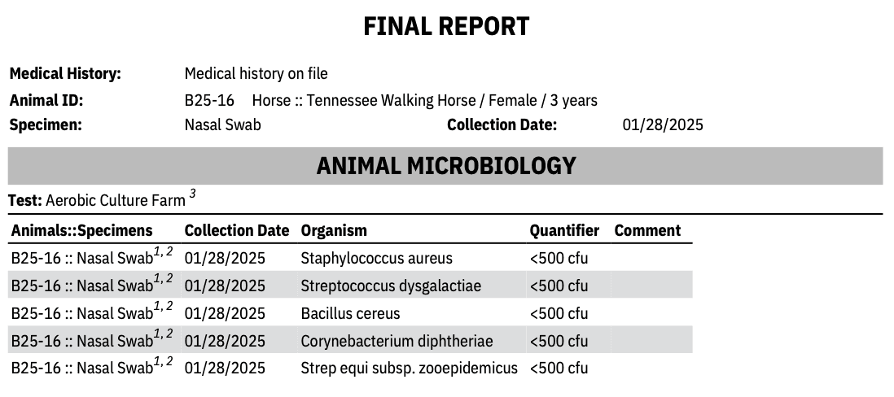This screenshot has width=894, height=397.
Task: Click the Collection Date column header in table
Action: point(236,230)
